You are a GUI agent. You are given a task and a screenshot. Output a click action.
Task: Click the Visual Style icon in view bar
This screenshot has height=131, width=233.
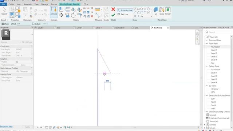(50, 127)
